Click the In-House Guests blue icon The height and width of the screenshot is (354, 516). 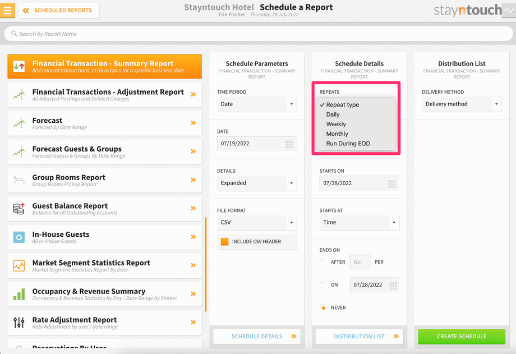point(19,237)
